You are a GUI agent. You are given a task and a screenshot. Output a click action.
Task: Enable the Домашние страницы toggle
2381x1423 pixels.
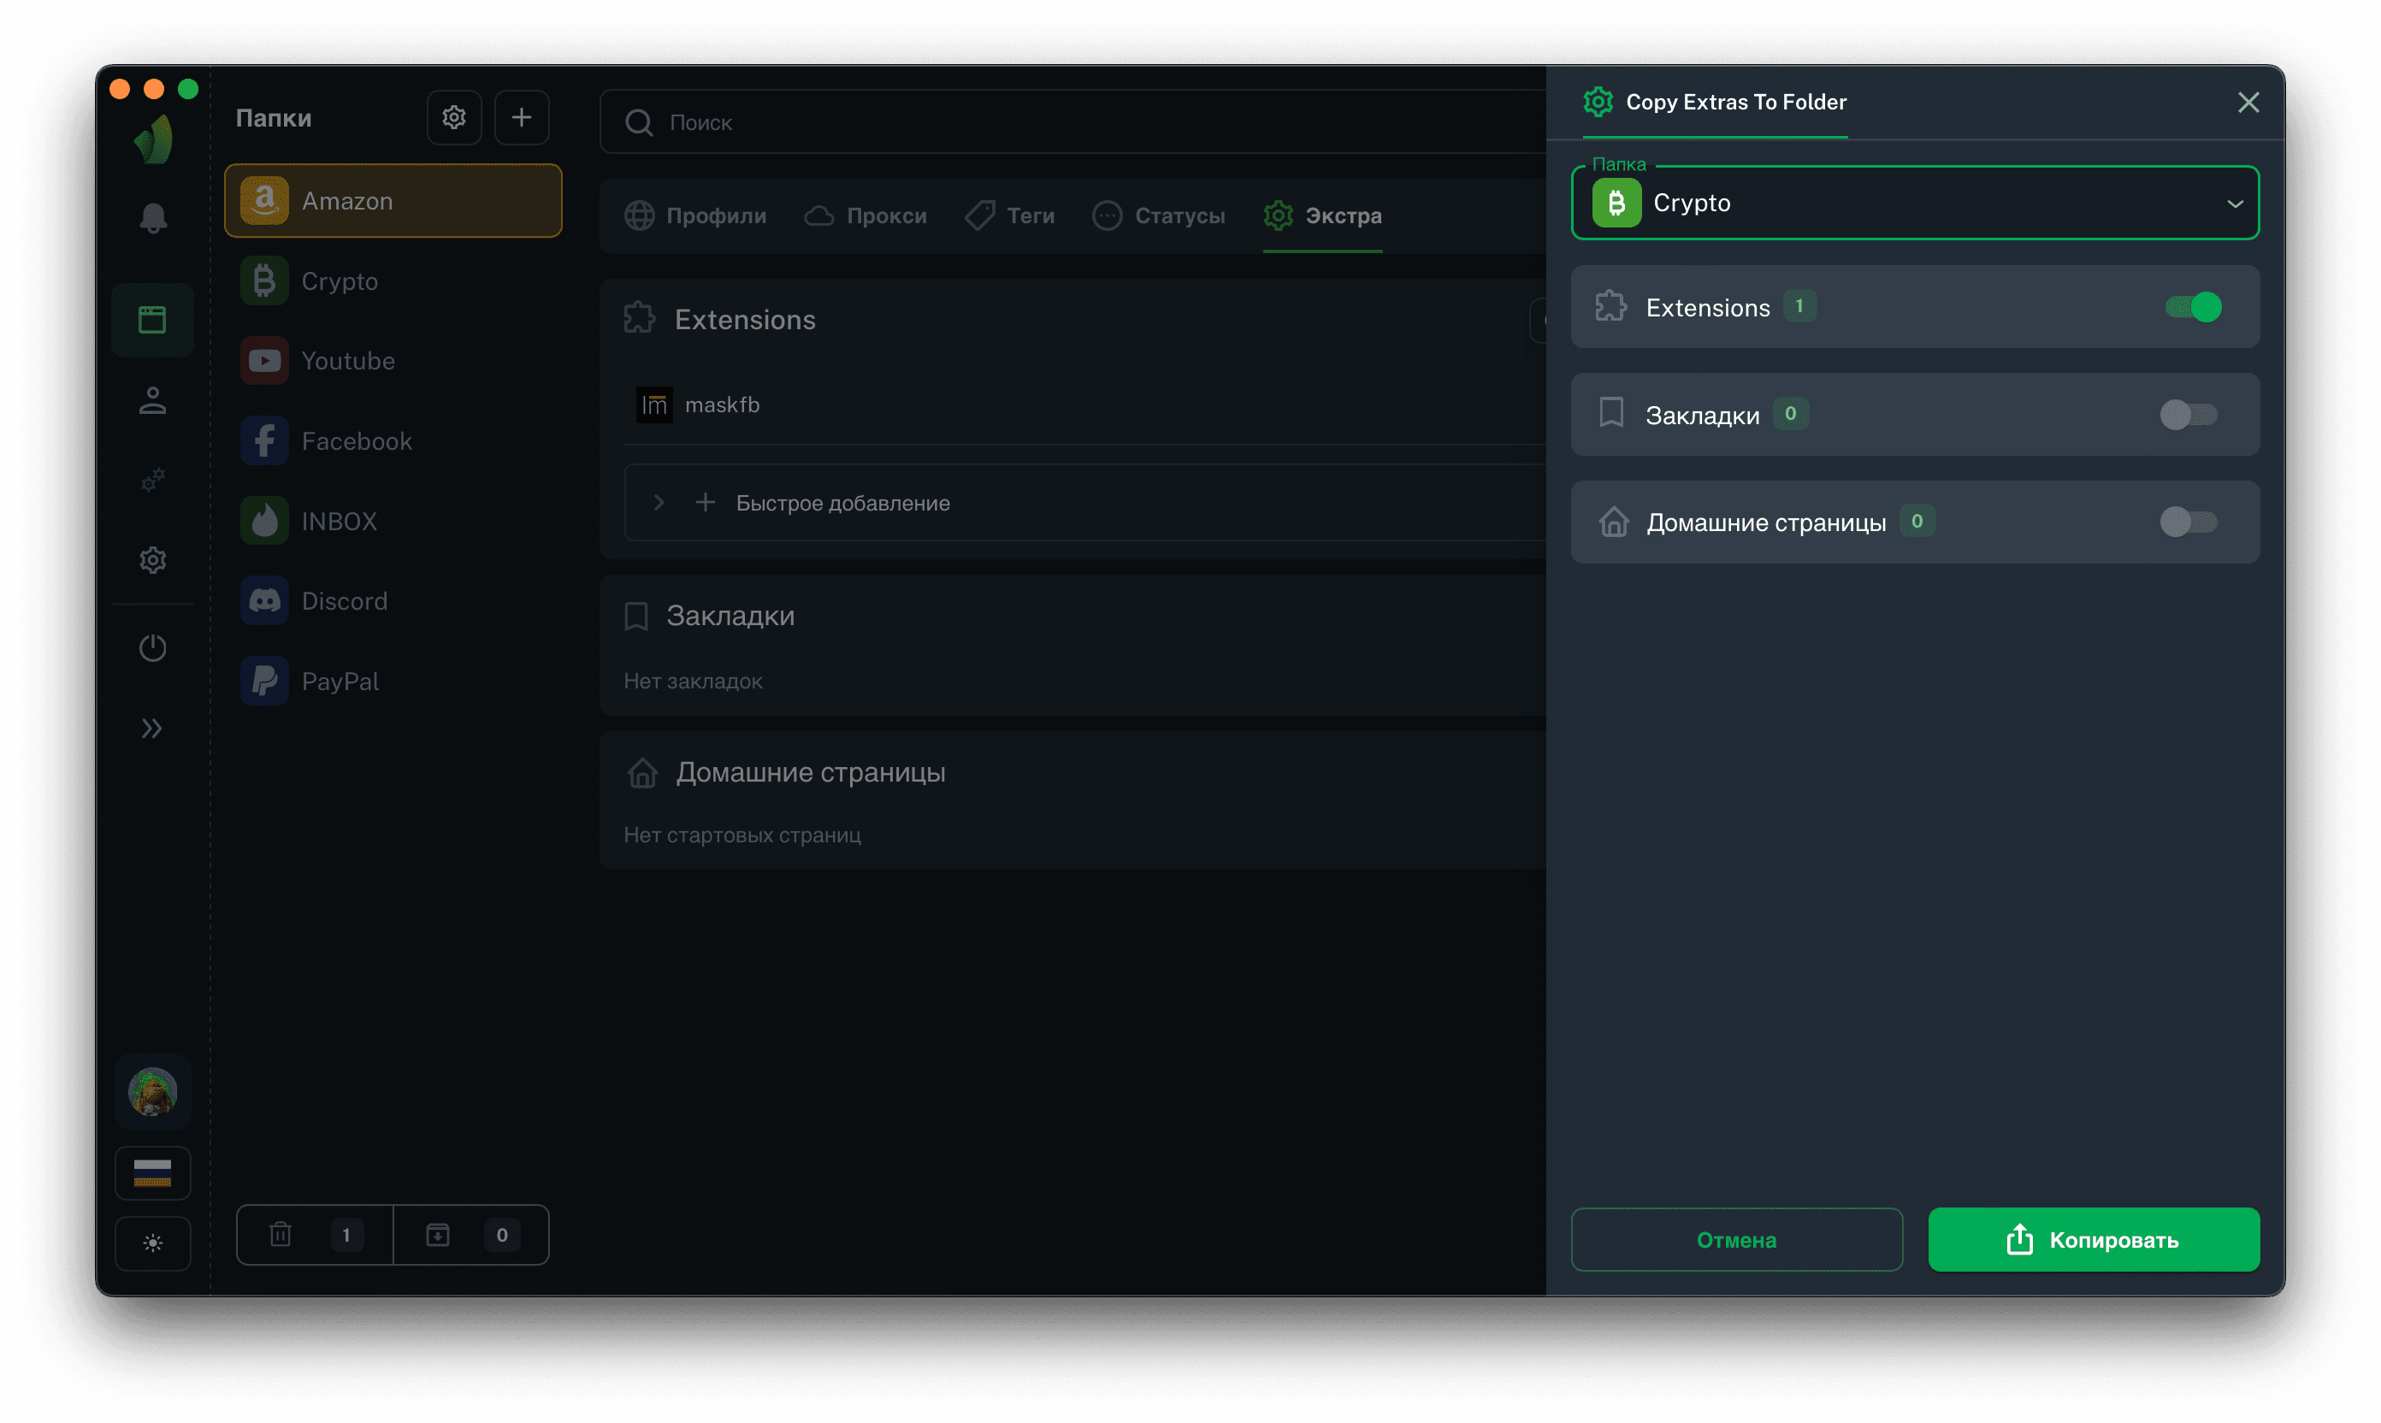tap(2189, 523)
